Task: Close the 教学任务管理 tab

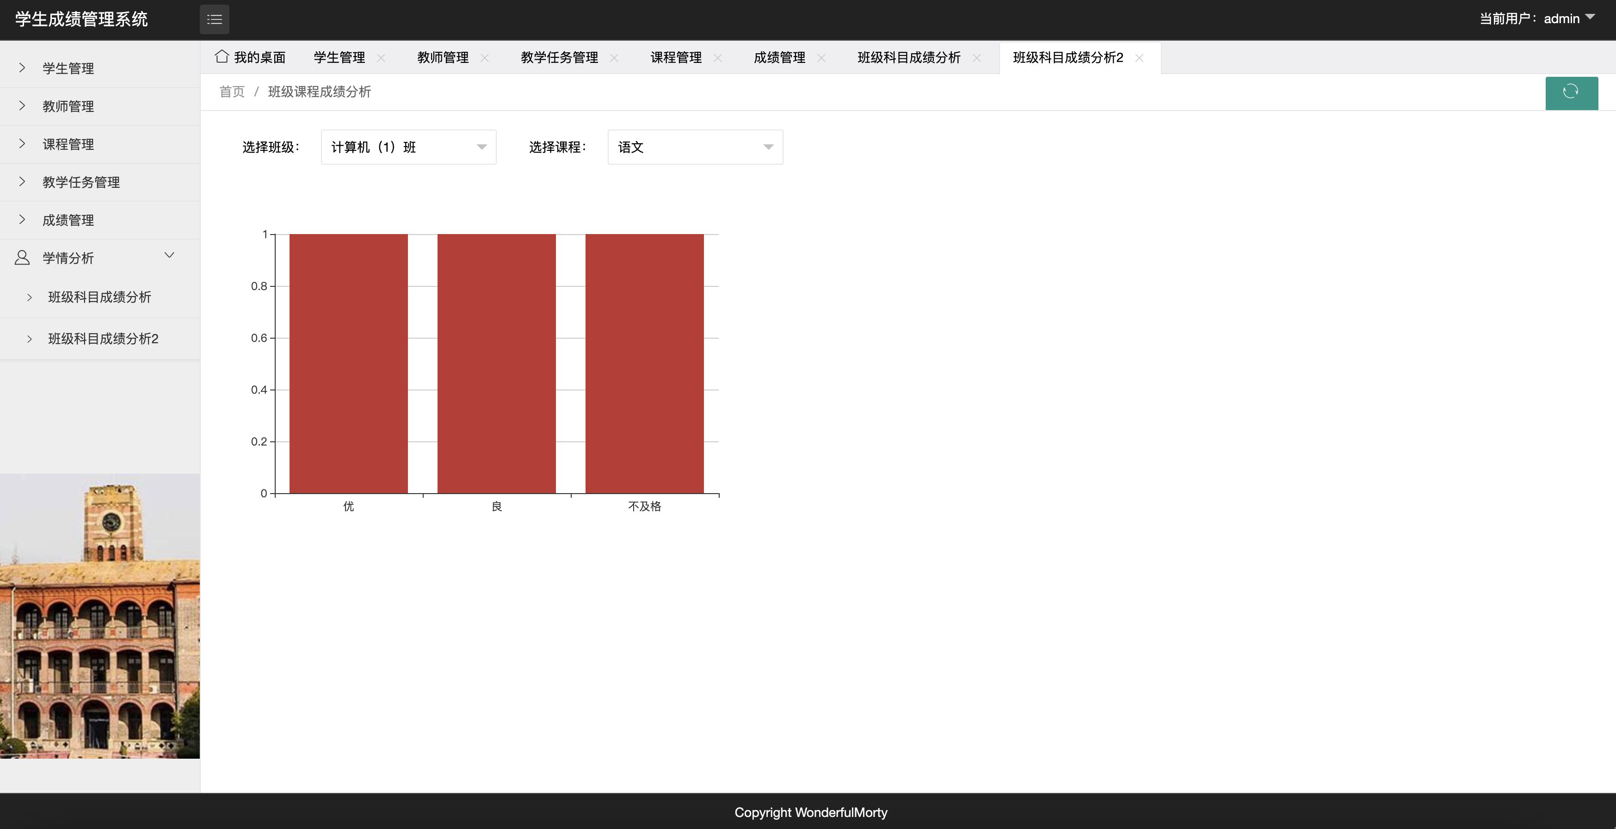Action: coord(614,58)
